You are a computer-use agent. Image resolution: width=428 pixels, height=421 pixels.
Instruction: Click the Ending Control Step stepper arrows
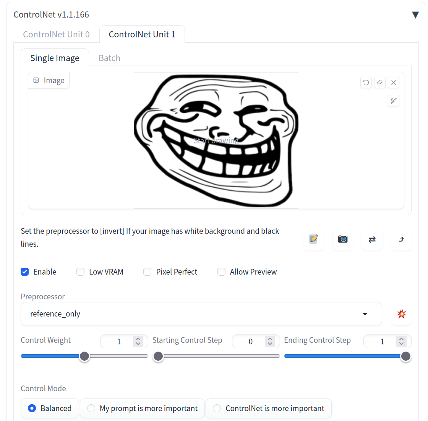coord(401,341)
